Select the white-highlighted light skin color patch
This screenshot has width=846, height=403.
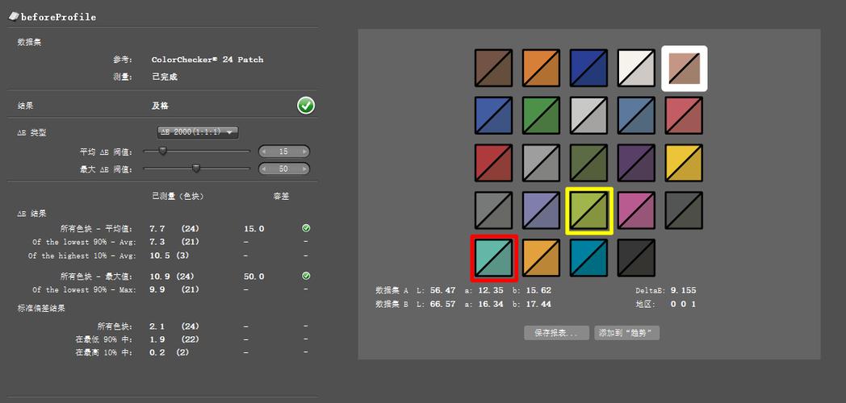point(684,69)
